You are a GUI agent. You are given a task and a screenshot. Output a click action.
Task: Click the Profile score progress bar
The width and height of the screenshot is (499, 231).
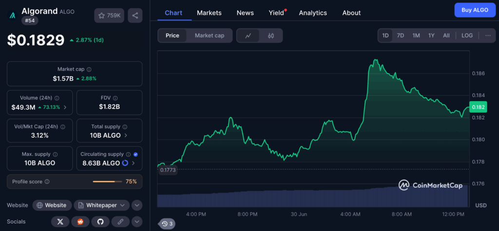point(107,181)
